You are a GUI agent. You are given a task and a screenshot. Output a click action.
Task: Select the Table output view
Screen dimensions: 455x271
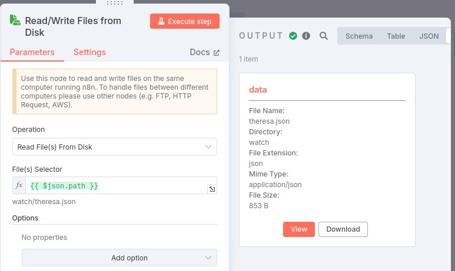click(x=396, y=36)
